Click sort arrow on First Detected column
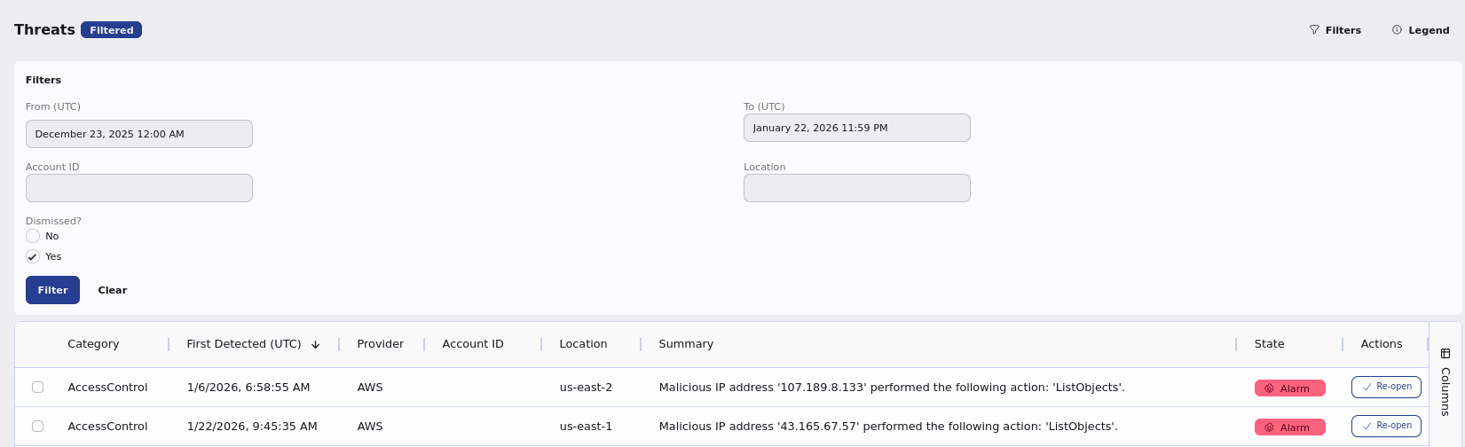 [x=315, y=345]
